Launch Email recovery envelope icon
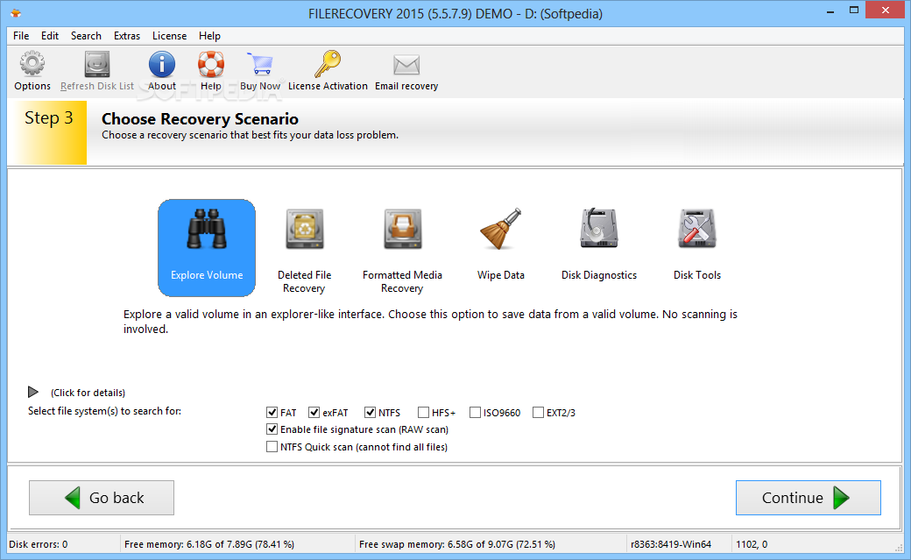 tap(406, 65)
